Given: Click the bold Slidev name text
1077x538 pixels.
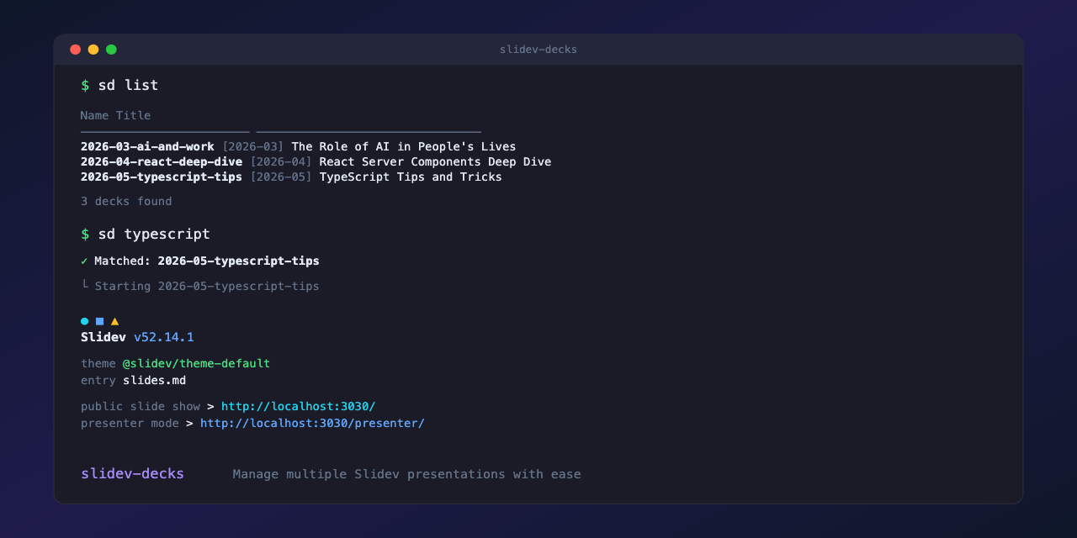Looking at the screenshot, I should coord(103,337).
